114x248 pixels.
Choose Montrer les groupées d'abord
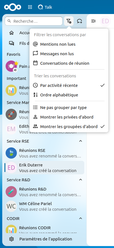[69, 126]
